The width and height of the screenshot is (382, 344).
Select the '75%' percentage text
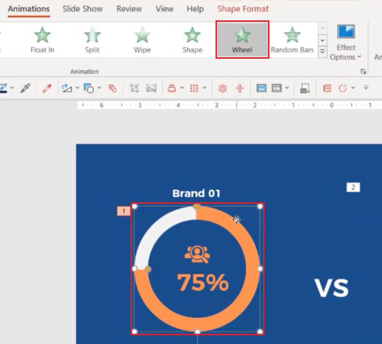coord(203,282)
